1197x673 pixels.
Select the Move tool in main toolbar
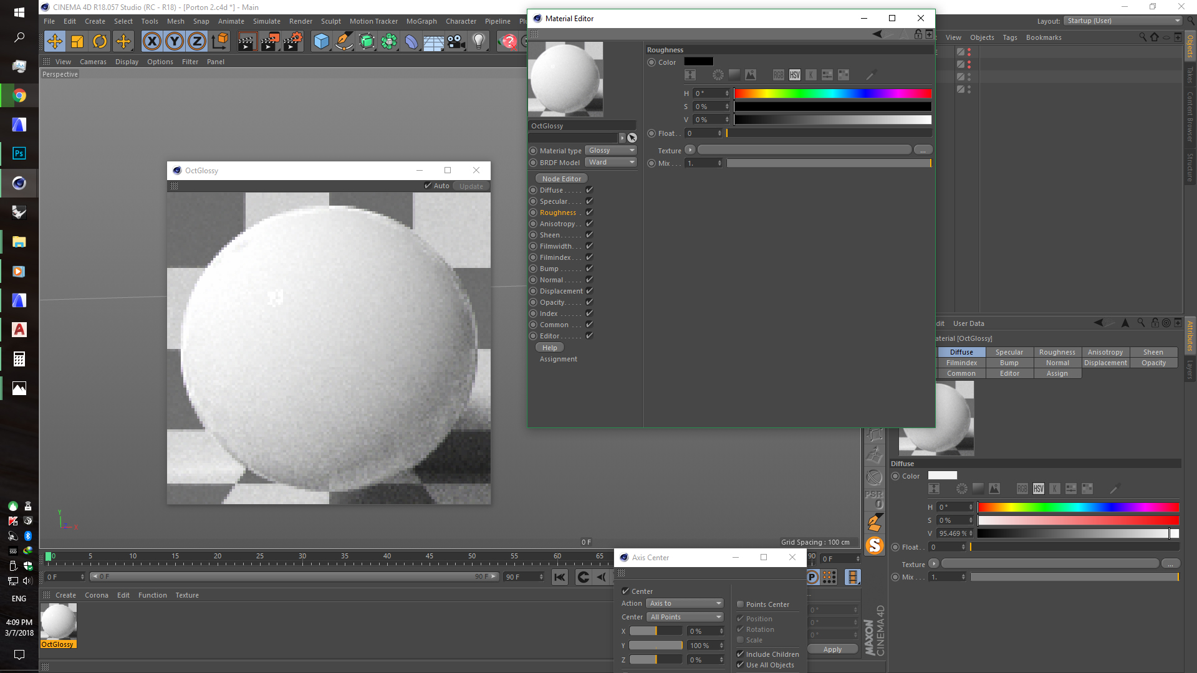pyautogui.click(x=55, y=42)
